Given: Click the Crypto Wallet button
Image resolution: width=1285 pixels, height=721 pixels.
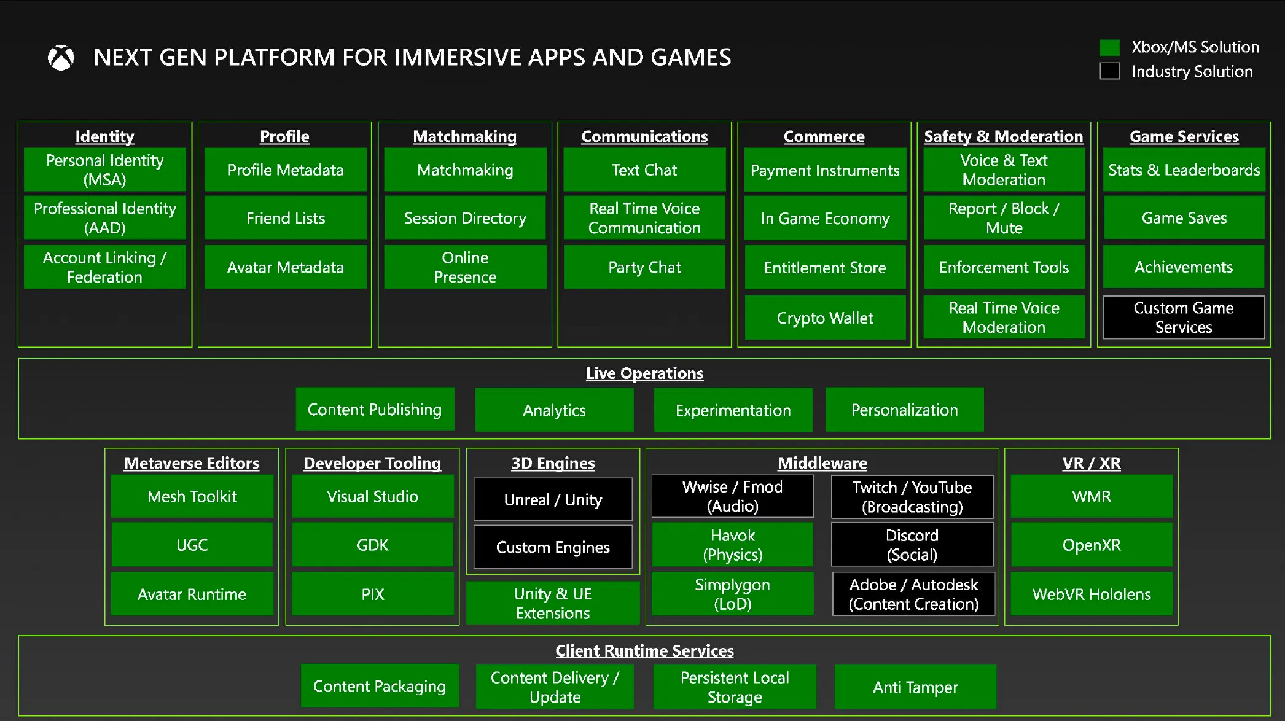Looking at the screenshot, I should [825, 317].
